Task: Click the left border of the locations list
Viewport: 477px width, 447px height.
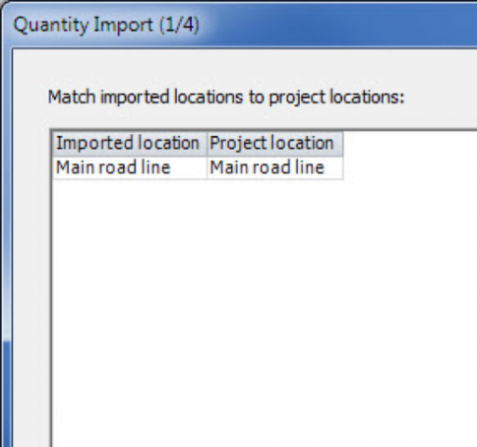Action: pos(51,288)
